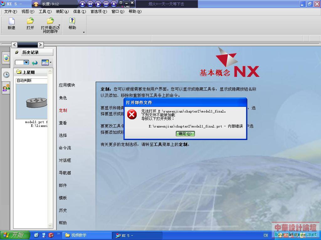Open dropdown arrow of 打开最近访问的部件
This screenshot has width=321, height=240.
tap(59, 25)
